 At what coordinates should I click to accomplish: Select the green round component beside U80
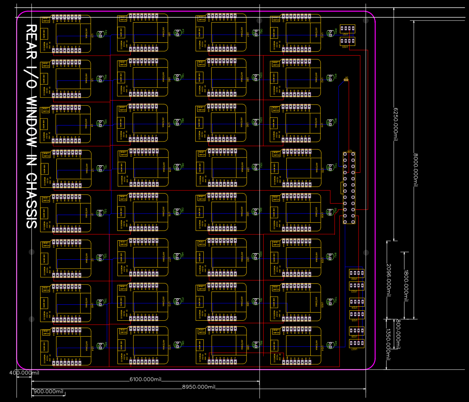(x=178, y=77)
